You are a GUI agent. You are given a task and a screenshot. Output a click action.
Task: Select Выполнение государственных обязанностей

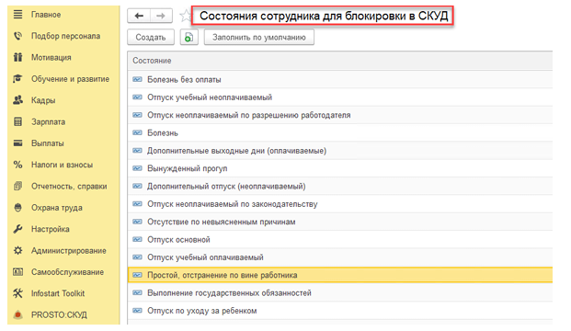pyautogui.click(x=340, y=293)
